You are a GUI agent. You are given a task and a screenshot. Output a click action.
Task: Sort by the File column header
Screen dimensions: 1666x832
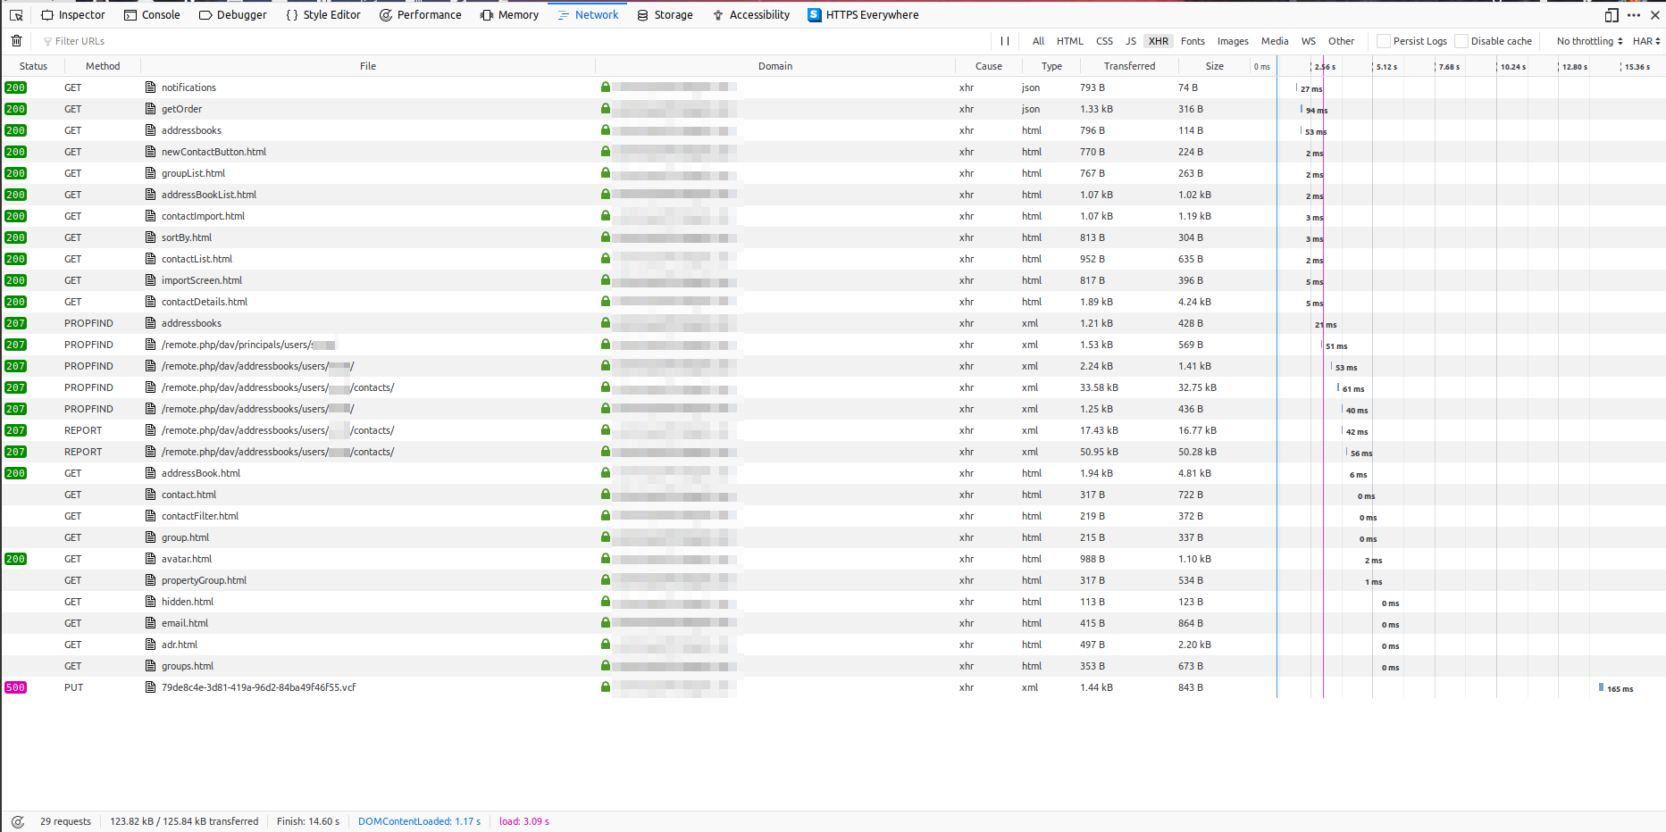pyautogui.click(x=368, y=66)
